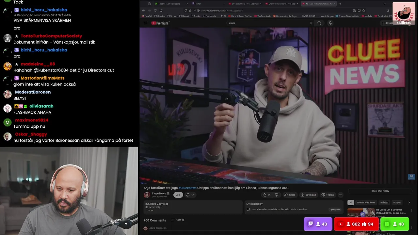
Task: Select the 'All' filter chip
Action: [x=351, y=203]
